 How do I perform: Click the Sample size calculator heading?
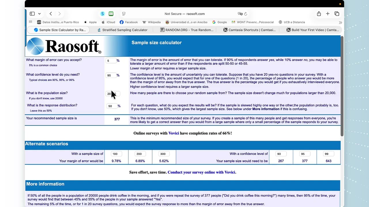(x=157, y=43)
